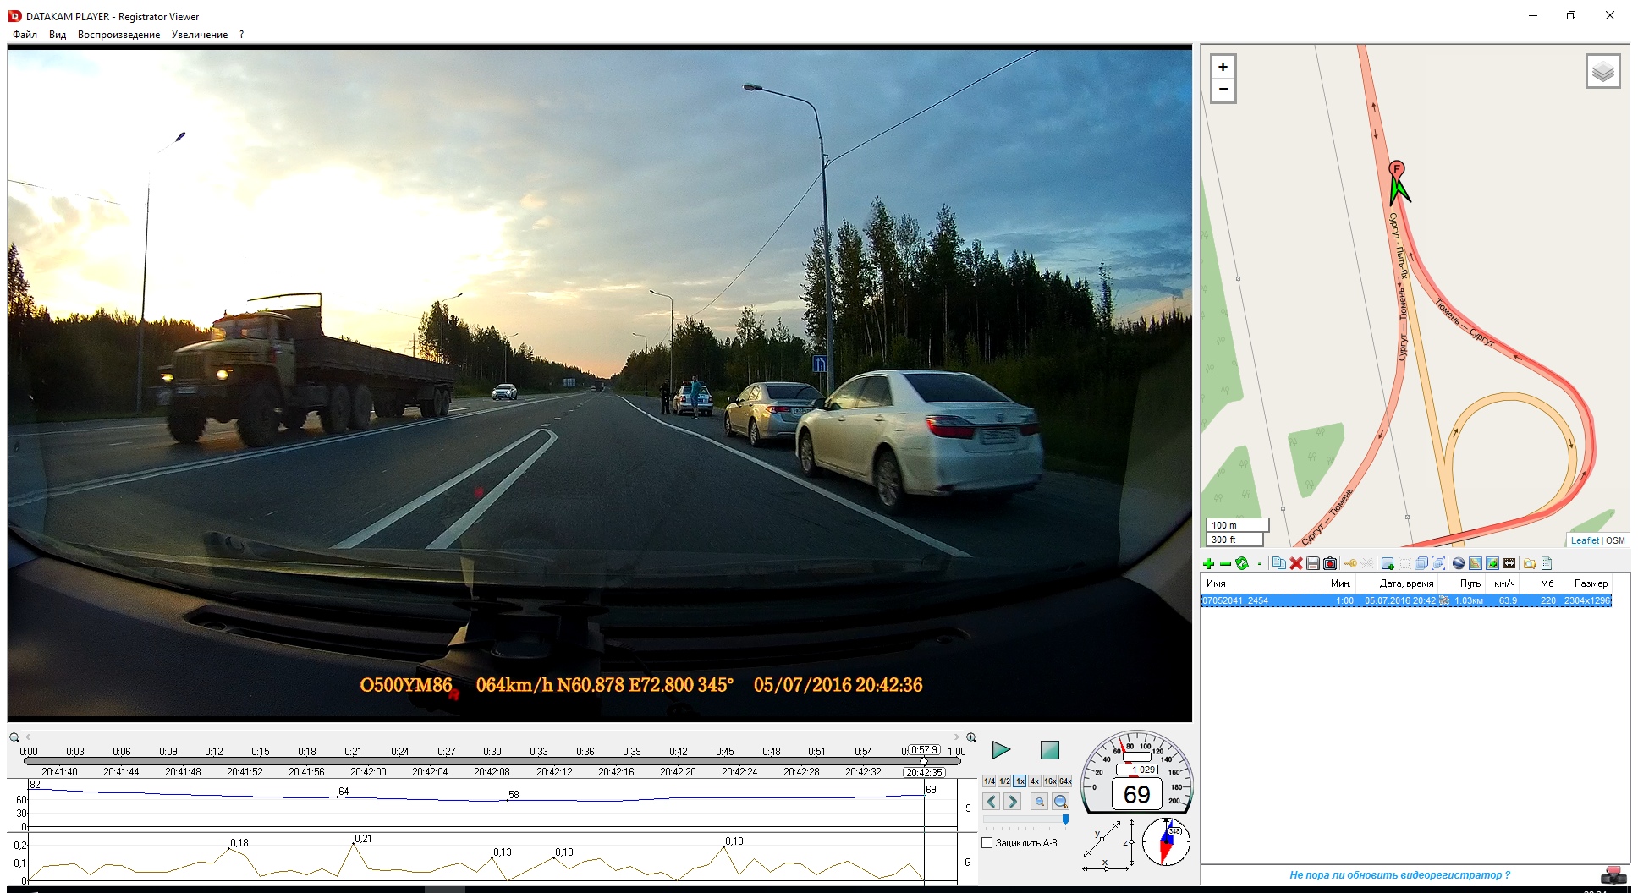The width and height of the screenshot is (1638, 893).
Task: Click the Google Earth globe icon
Action: (x=1458, y=564)
